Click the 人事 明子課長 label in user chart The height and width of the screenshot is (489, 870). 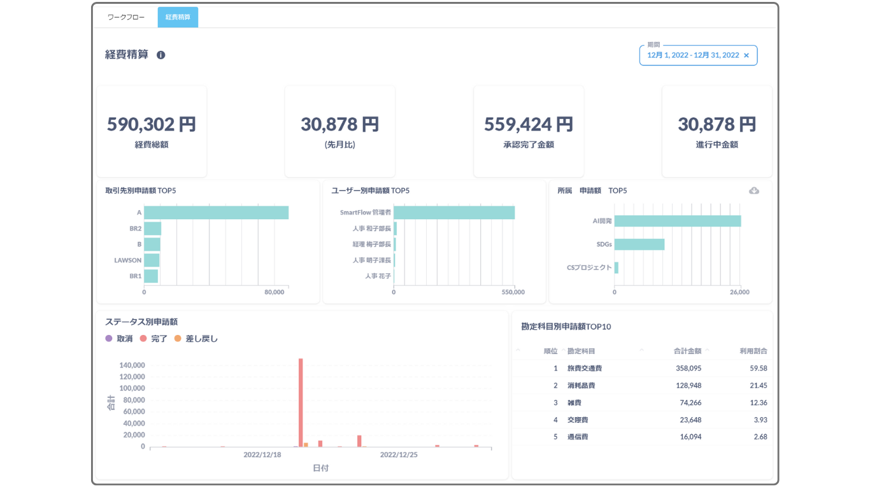pos(371,260)
